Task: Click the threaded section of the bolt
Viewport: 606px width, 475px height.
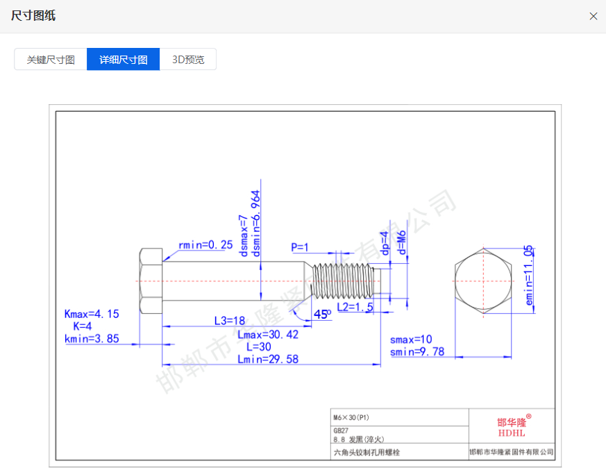Action: [x=342, y=281]
